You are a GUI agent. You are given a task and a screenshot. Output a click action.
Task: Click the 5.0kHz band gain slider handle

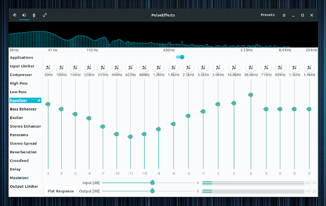pyautogui.click(x=218, y=104)
